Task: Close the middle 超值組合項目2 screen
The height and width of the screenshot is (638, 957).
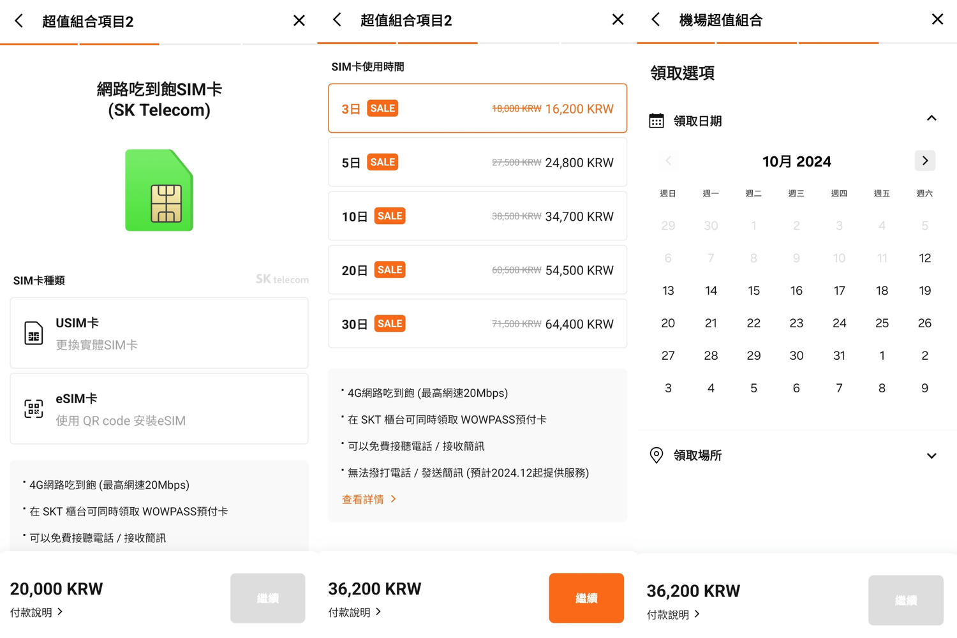Action: [618, 19]
